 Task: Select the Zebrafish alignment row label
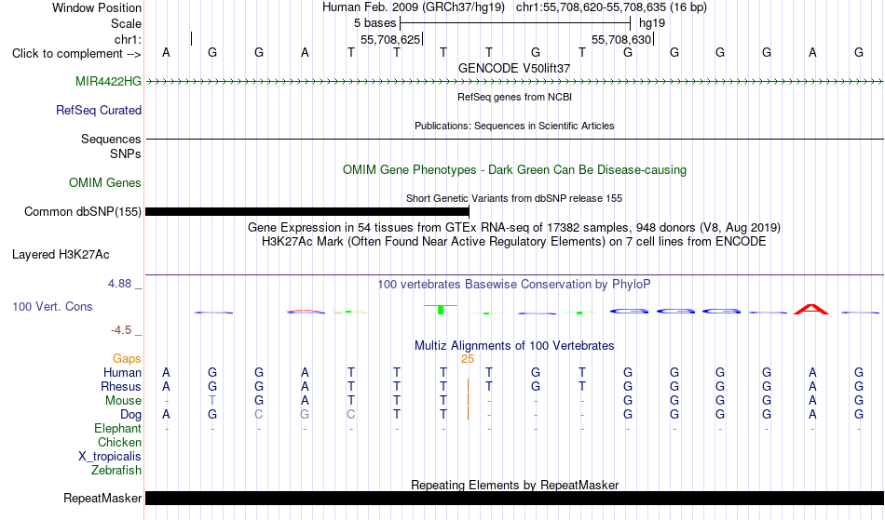point(116,471)
